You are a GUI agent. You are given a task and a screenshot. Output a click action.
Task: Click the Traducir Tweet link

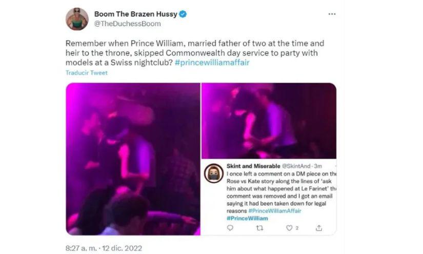pyautogui.click(x=87, y=73)
